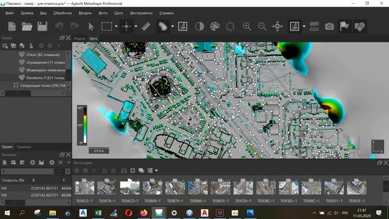The width and height of the screenshot is (389, 219).
Task: Reset view with the four-arrow icon
Action: 277,26
